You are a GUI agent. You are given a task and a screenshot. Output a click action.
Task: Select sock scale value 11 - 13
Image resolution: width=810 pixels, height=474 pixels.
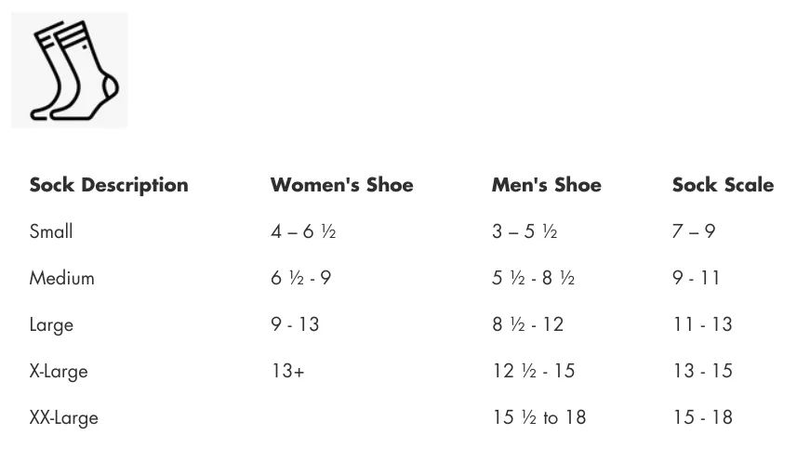(702, 324)
